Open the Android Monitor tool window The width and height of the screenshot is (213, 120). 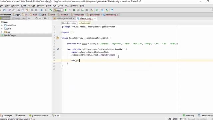pos(39,116)
